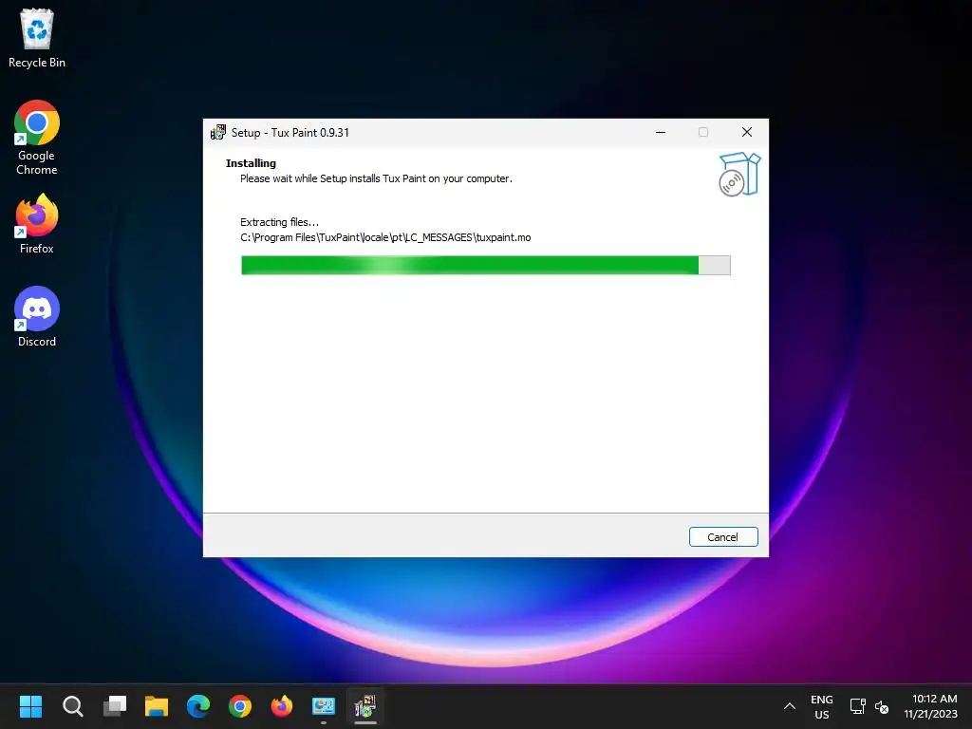
Task: Click the muted volume tray icon
Action: [882, 706]
